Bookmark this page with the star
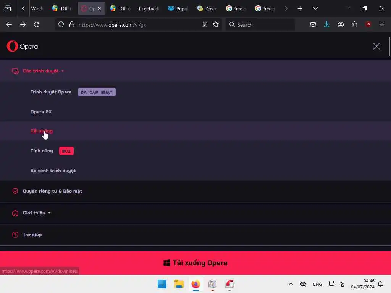This screenshot has width=391, height=293. [216, 24]
